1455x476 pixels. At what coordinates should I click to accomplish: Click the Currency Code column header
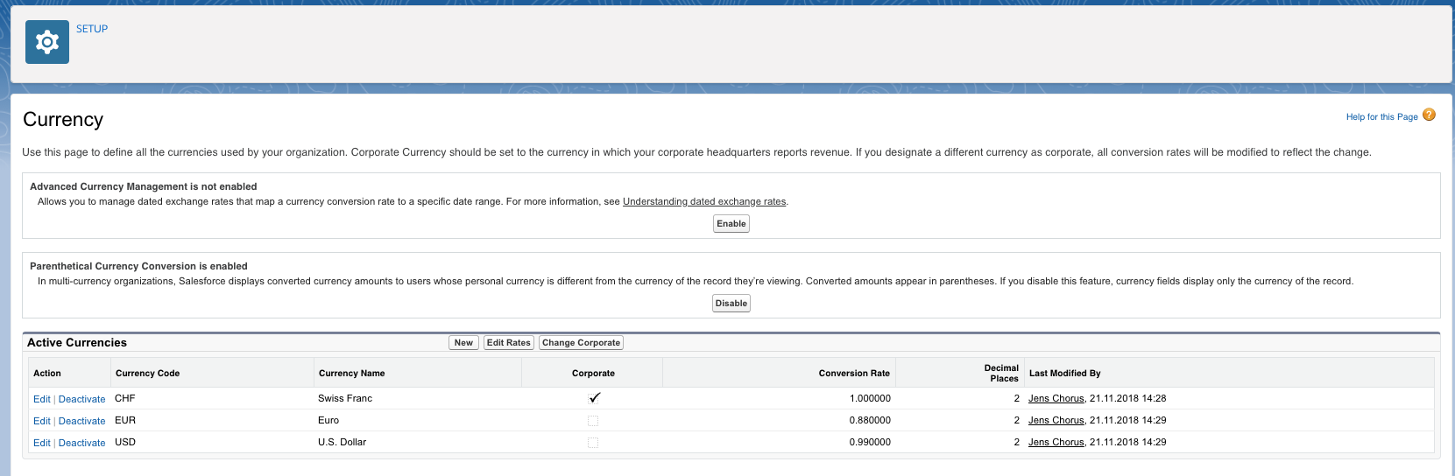[x=147, y=373]
